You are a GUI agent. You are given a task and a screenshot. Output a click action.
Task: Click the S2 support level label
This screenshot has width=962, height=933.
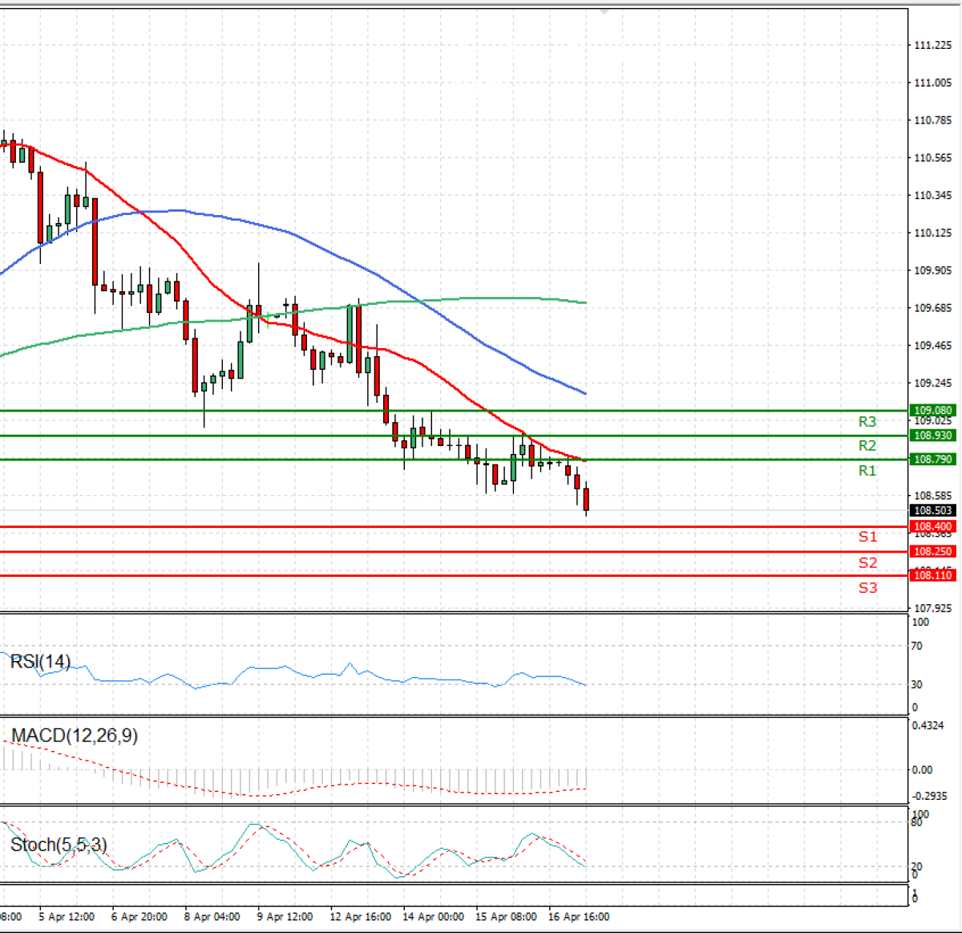pyautogui.click(x=867, y=563)
